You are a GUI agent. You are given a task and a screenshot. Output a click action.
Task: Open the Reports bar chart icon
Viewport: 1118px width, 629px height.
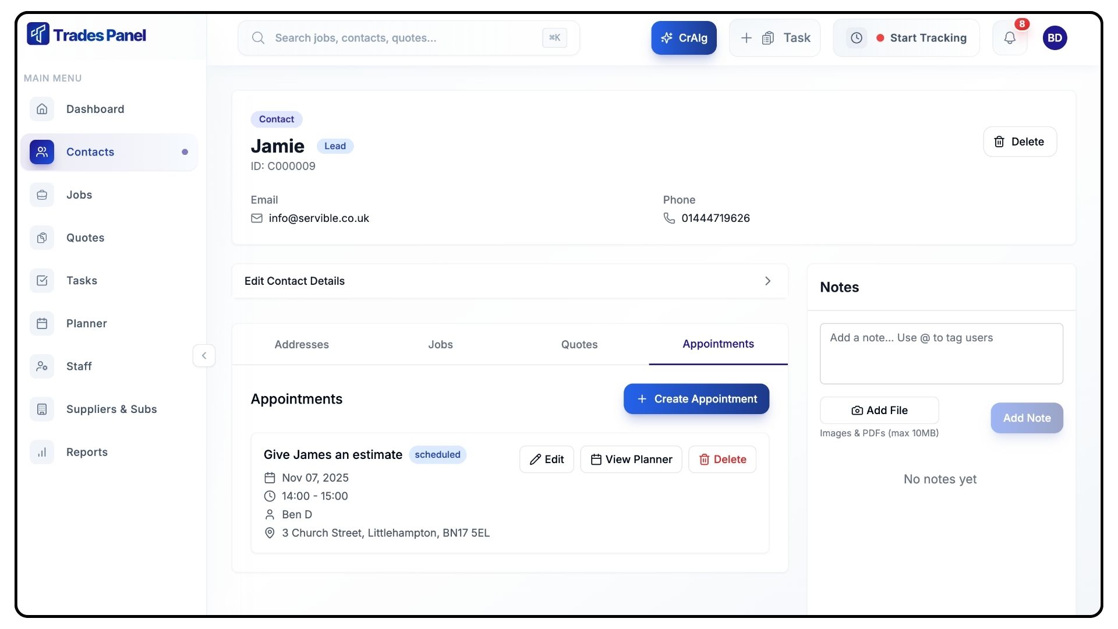click(x=42, y=452)
